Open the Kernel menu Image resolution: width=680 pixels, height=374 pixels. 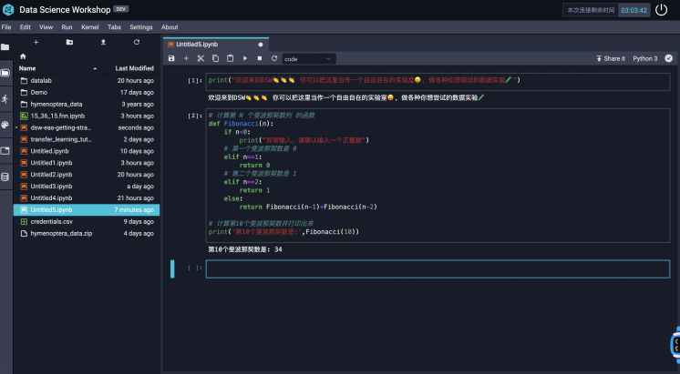tap(89, 26)
